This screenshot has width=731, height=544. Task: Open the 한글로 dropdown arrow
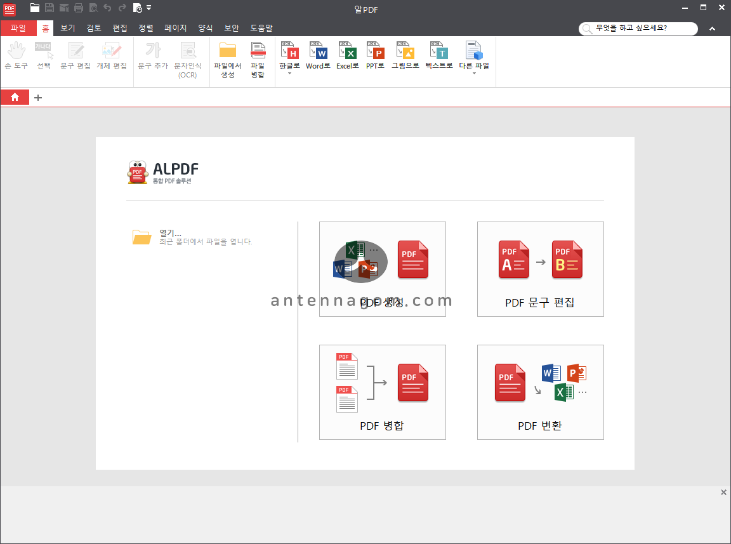(x=289, y=74)
